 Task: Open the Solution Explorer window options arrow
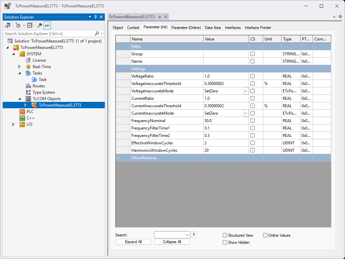pyautogui.click(x=90, y=17)
